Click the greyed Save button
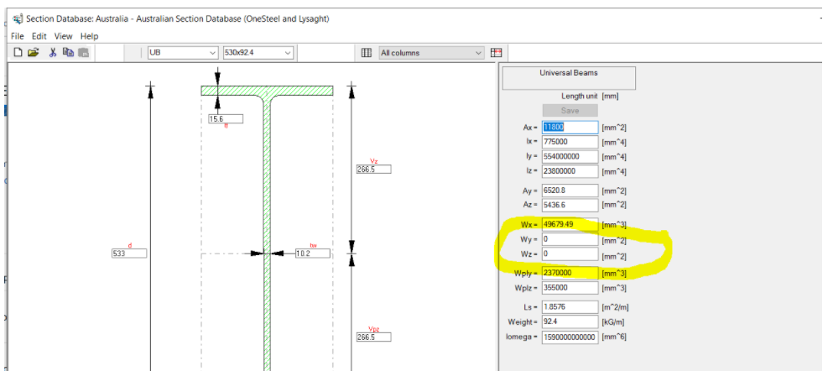This screenshot has width=828, height=371. tap(570, 111)
